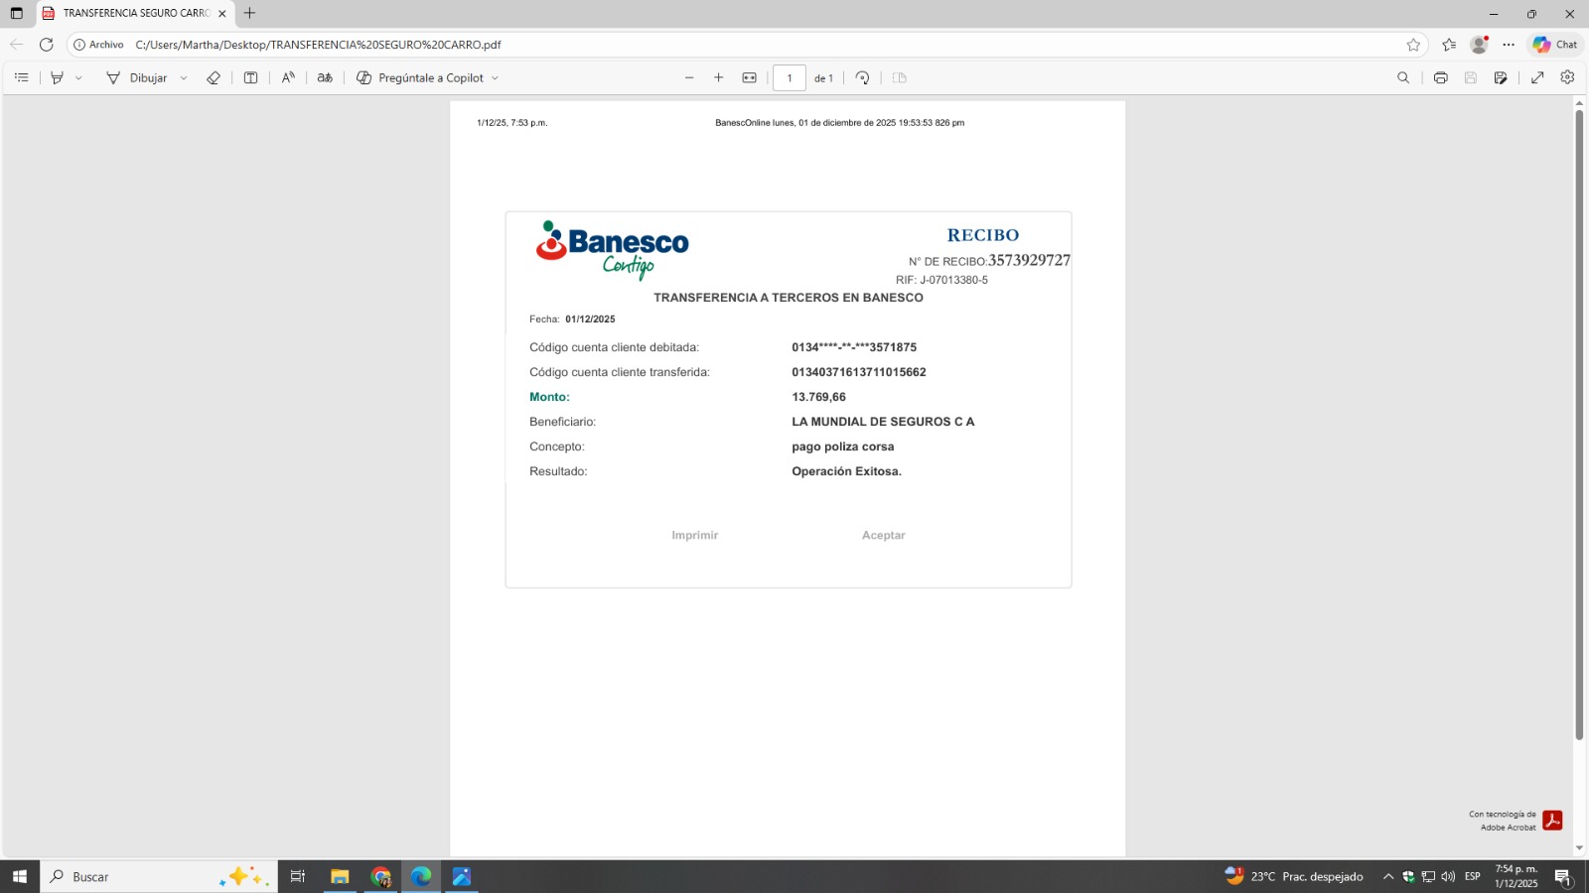The image size is (1589, 893).
Task: Click the Add text tool icon
Action: pyautogui.click(x=250, y=77)
